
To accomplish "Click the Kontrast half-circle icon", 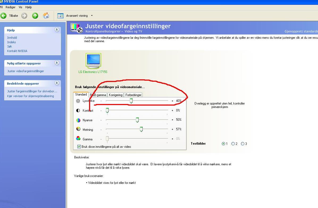I will coord(78,110).
